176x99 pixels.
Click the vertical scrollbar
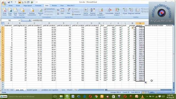174,54
